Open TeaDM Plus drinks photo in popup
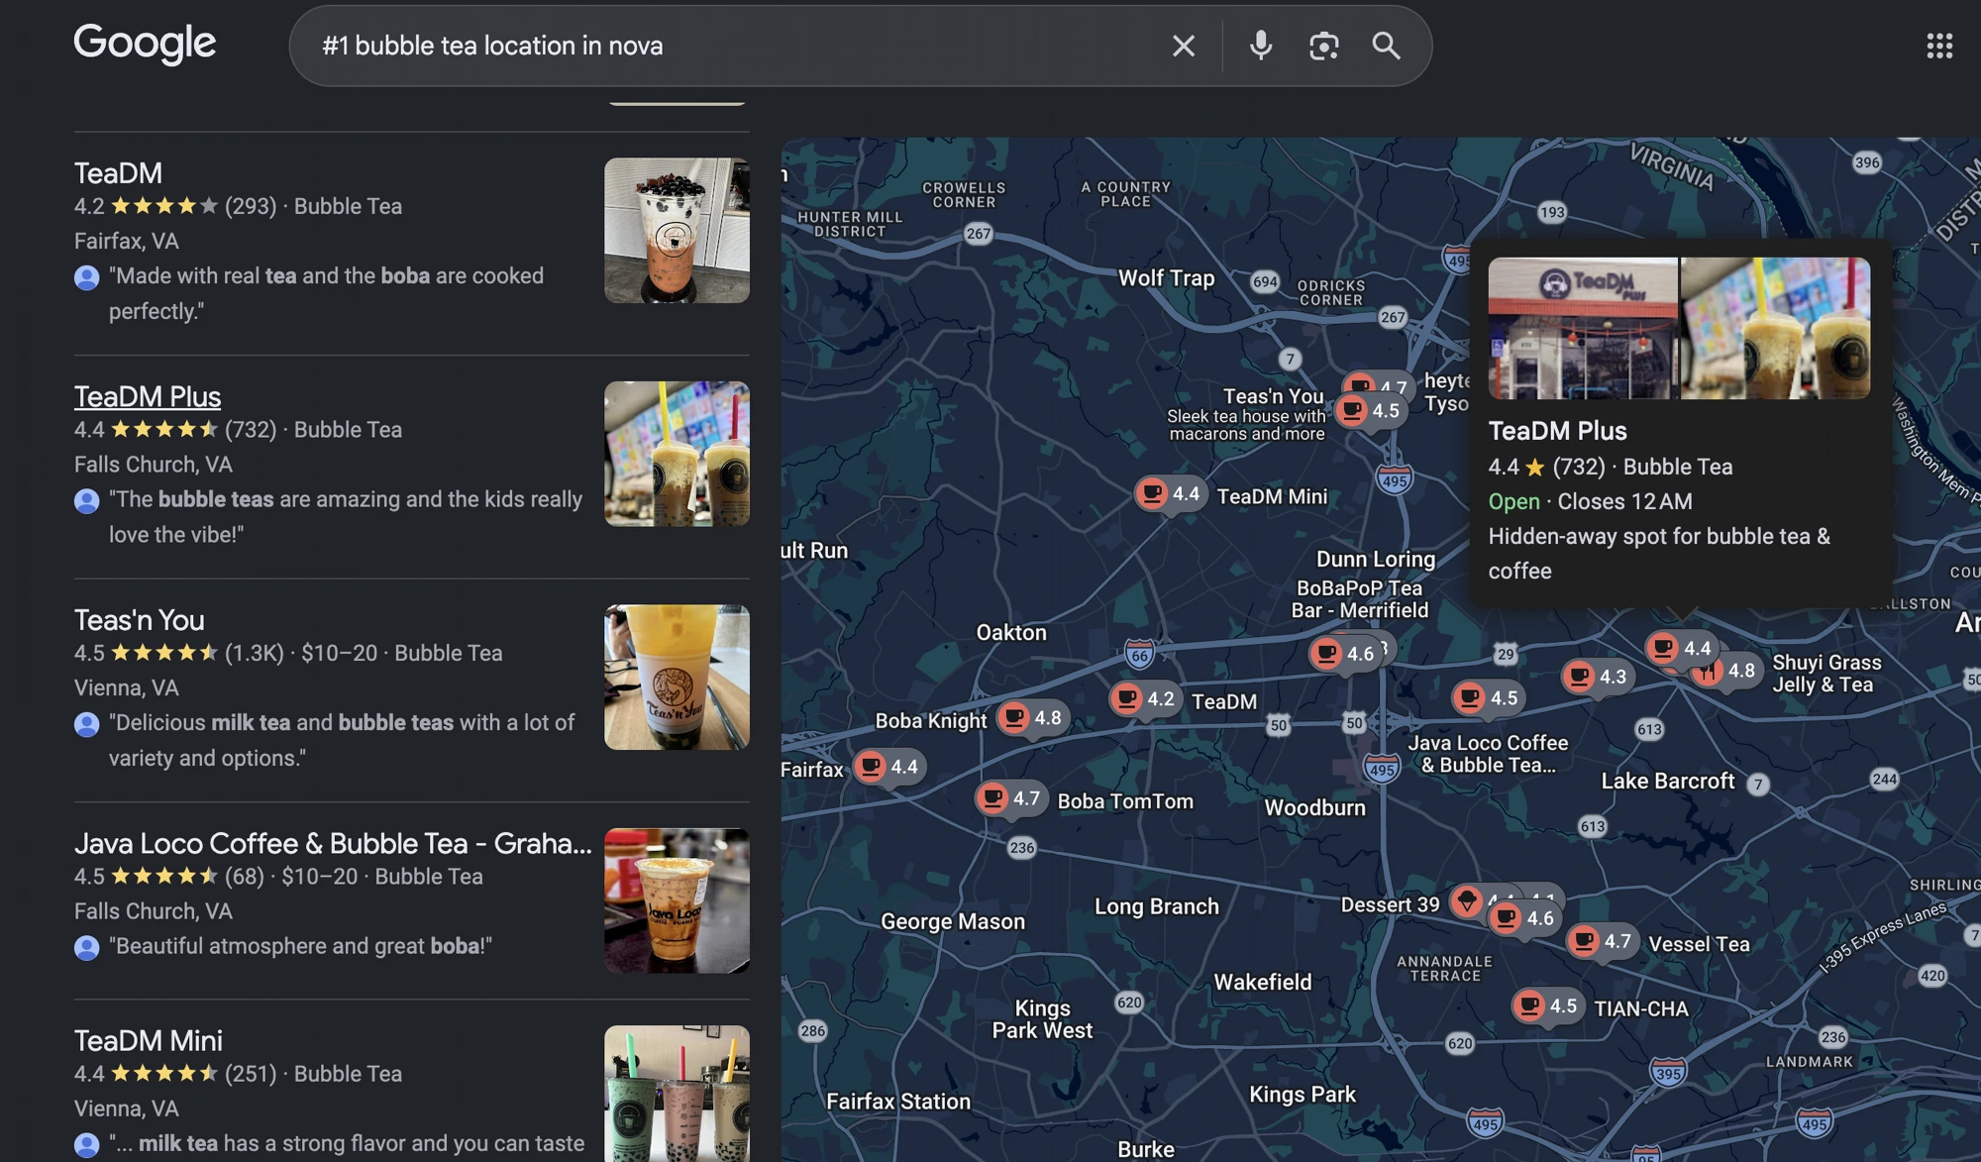The width and height of the screenshot is (1981, 1162). (1776, 329)
